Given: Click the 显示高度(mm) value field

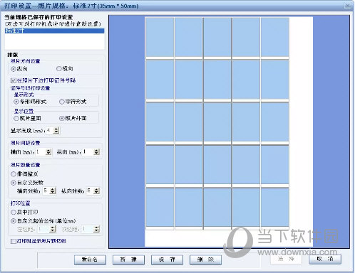Looking at the screenshot, I should click(x=50, y=130).
